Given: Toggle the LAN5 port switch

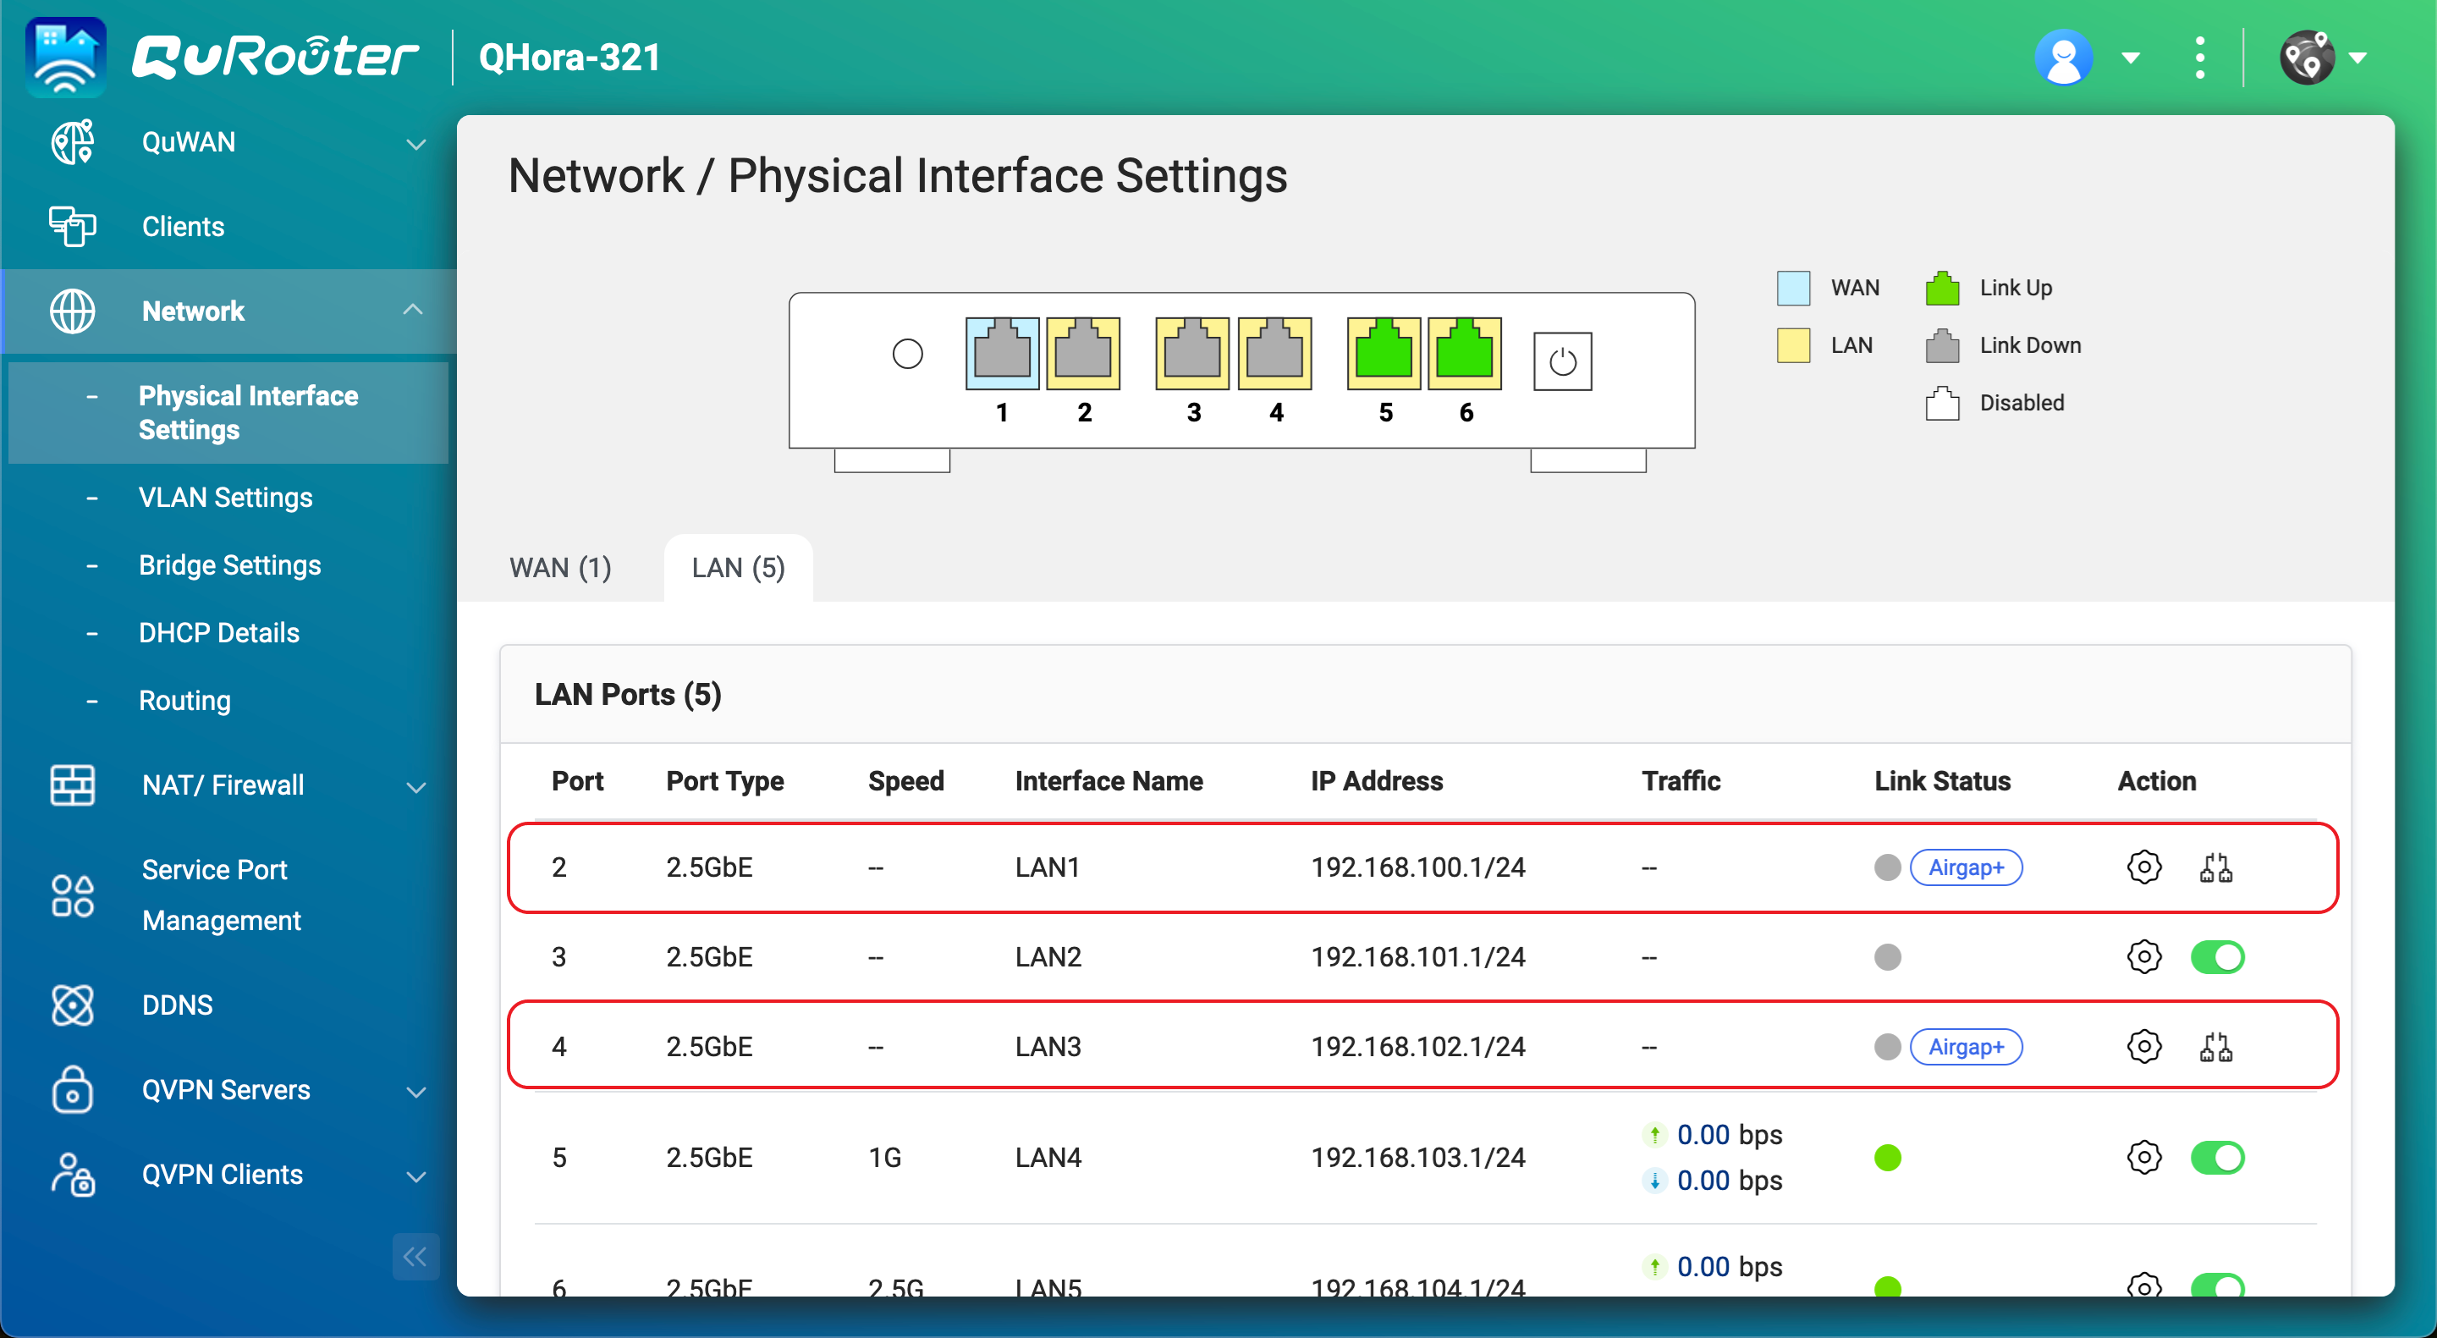Looking at the screenshot, I should coord(2217,1285).
